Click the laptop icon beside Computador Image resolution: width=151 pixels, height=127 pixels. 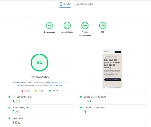point(77,4)
